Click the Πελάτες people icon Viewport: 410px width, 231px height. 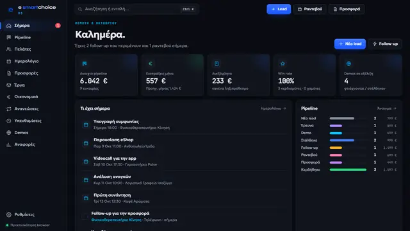(x=8, y=49)
